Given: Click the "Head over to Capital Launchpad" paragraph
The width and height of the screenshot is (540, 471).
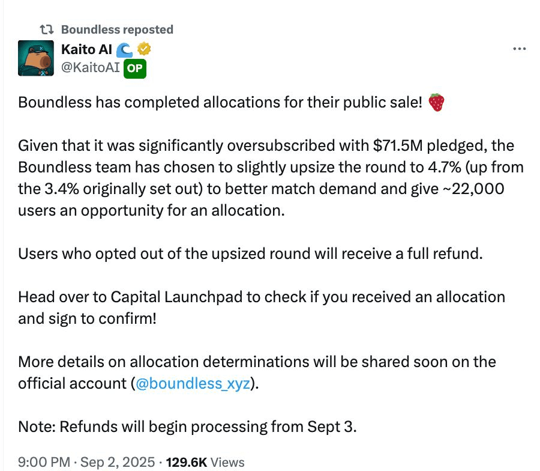Looking at the screenshot, I should pos(262,308).
